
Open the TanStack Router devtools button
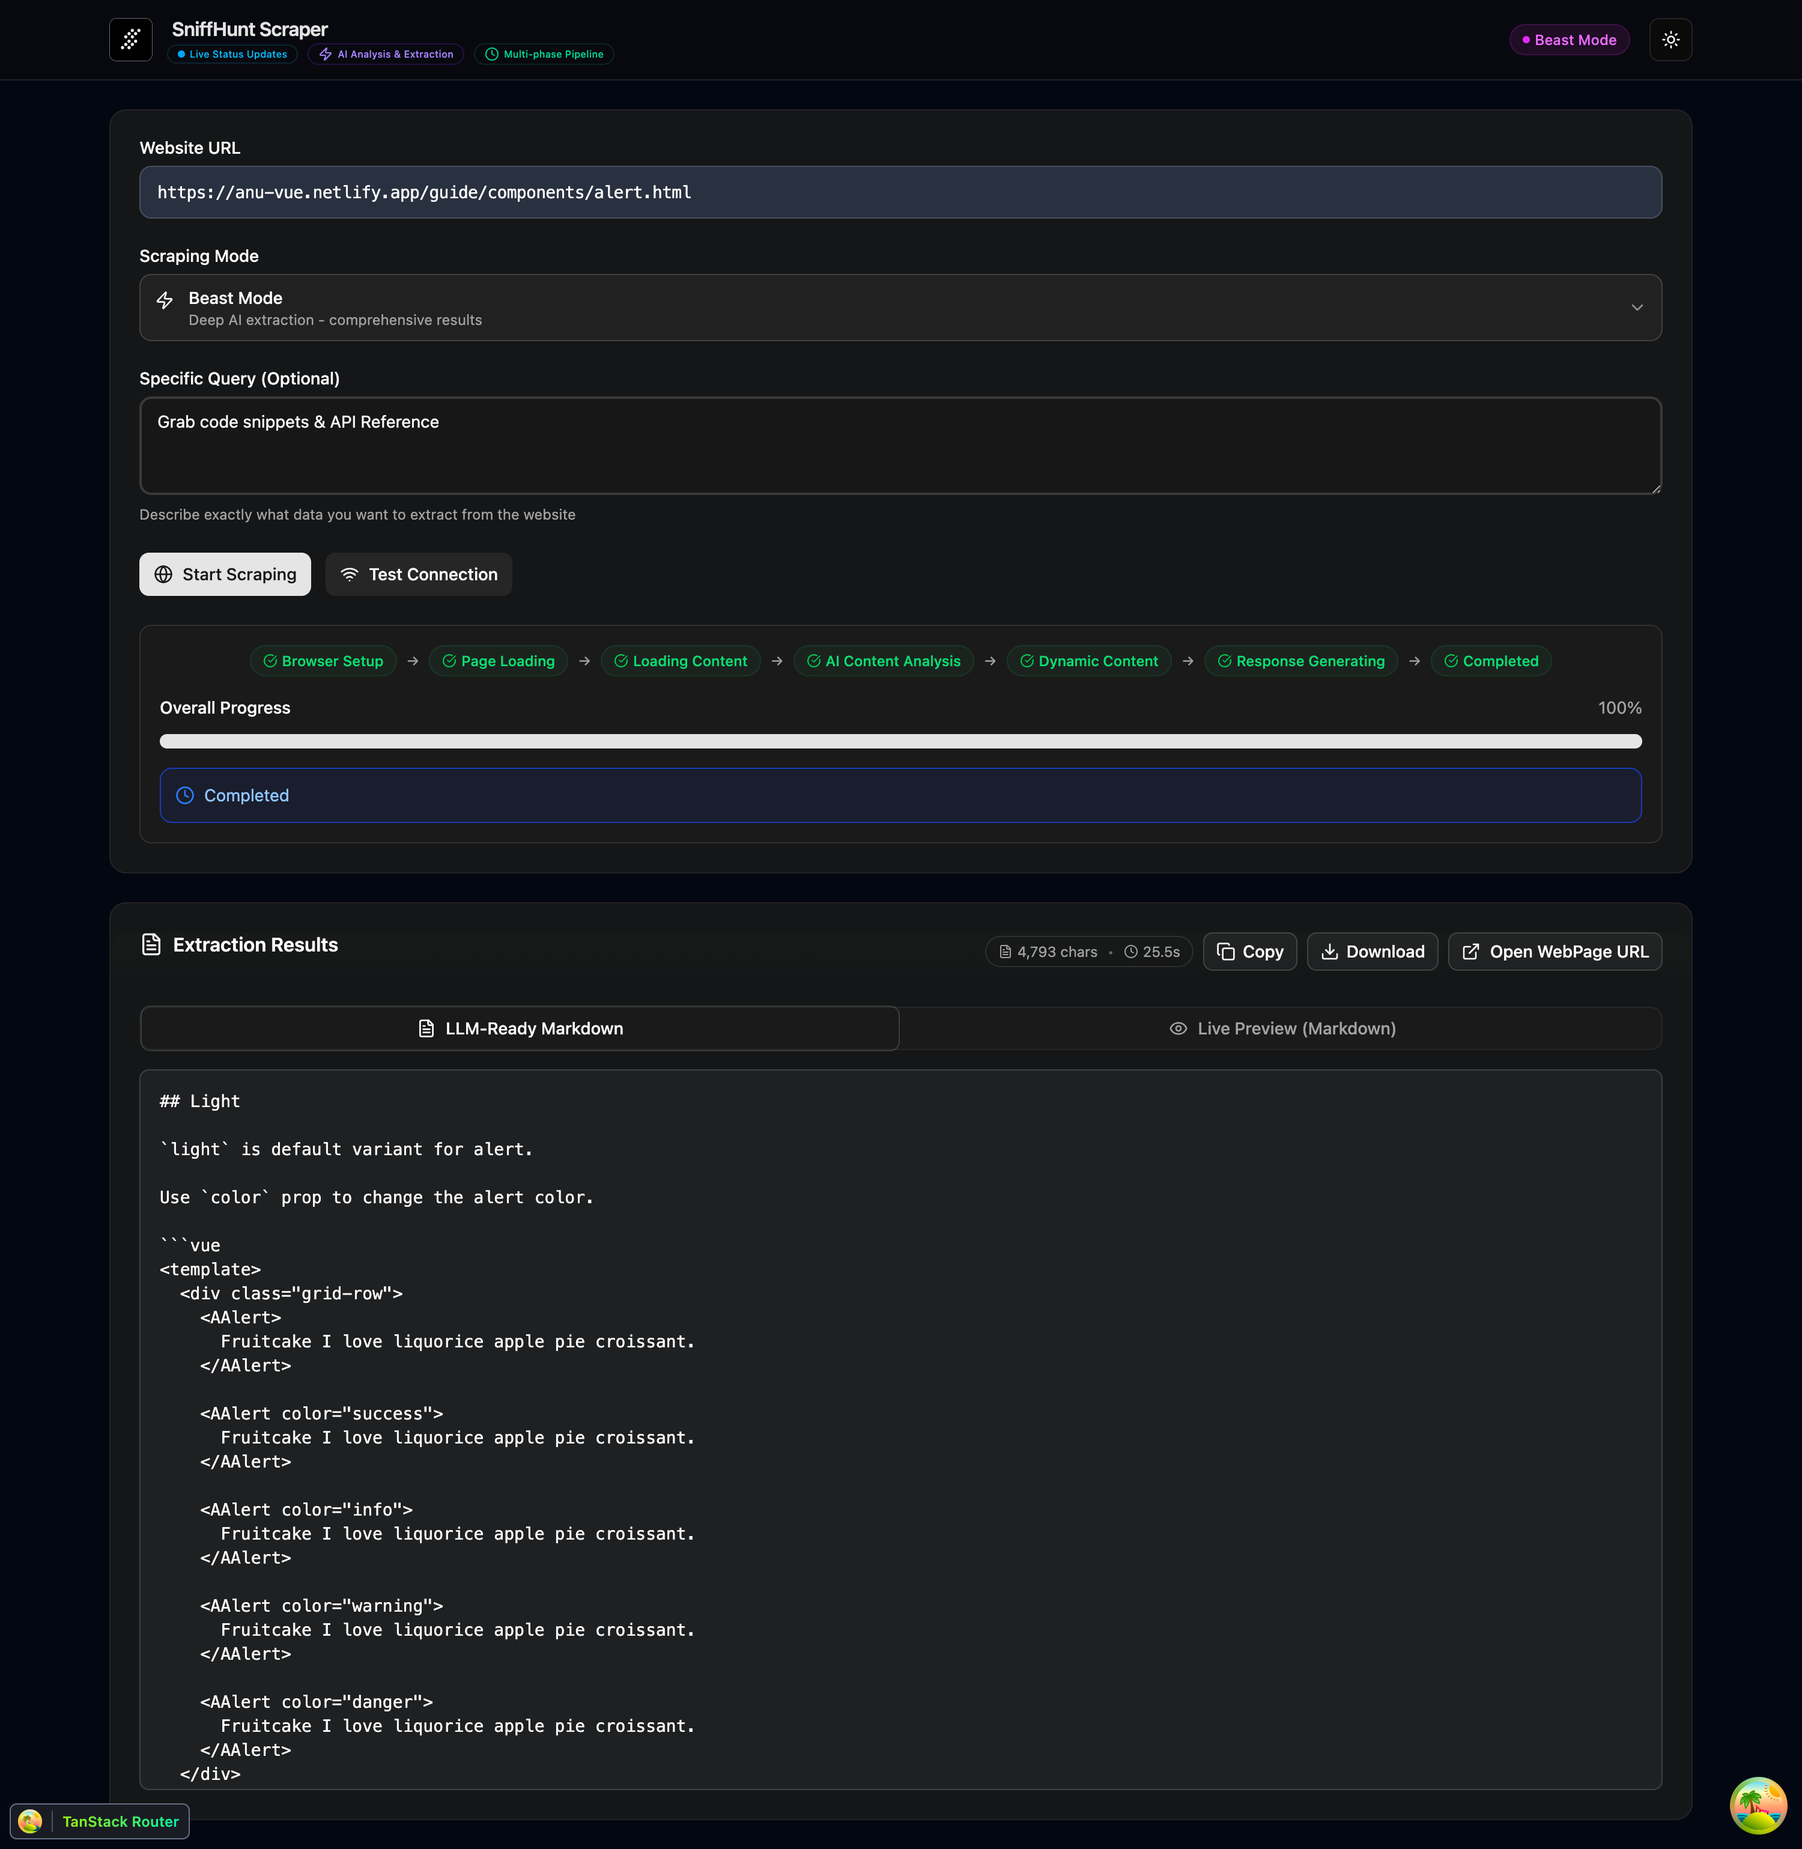coord(99,1821)
